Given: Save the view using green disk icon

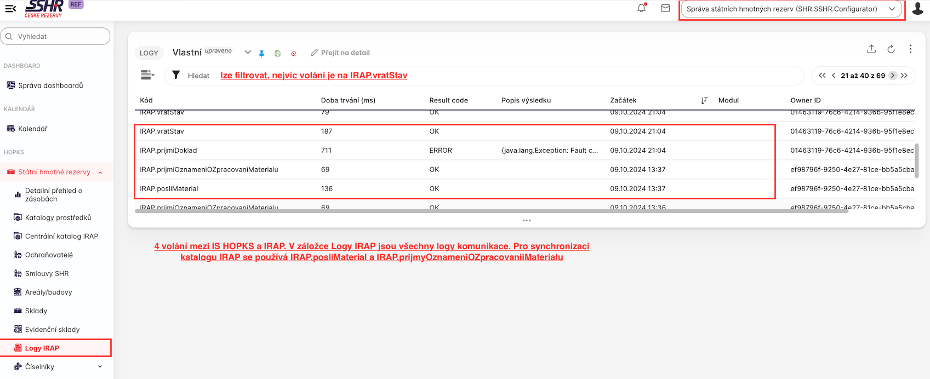Looking at the screenshot, I should click(277, 53).
